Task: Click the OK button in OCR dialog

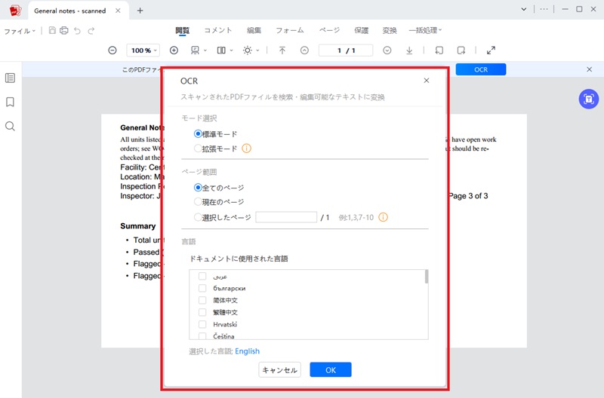Action: tap(331, 369)
